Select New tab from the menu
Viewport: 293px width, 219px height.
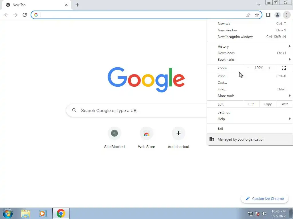[x=250, y=24]
